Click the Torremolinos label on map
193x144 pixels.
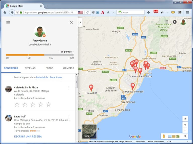click(x=127, y=102)
